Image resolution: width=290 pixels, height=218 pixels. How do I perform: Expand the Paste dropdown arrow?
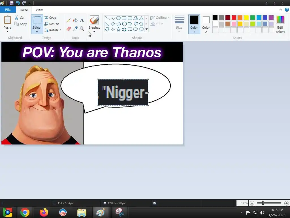7,32
